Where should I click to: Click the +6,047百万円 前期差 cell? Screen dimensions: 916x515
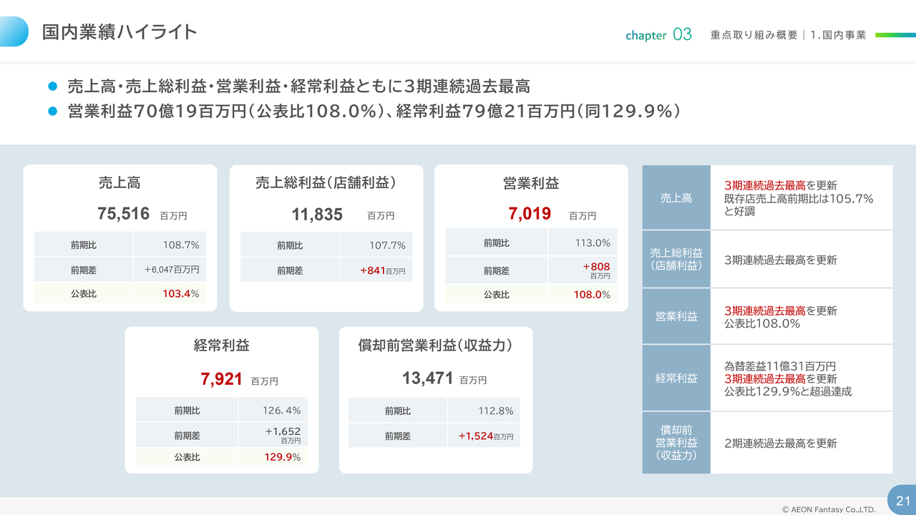click(170, 270)
